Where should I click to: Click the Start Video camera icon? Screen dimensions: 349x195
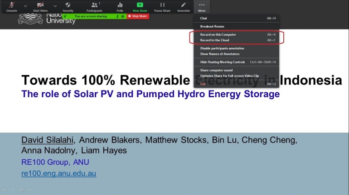click(40, 5)
